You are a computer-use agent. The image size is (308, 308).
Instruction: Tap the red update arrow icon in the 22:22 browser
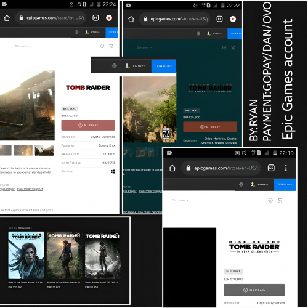(233, 19)
